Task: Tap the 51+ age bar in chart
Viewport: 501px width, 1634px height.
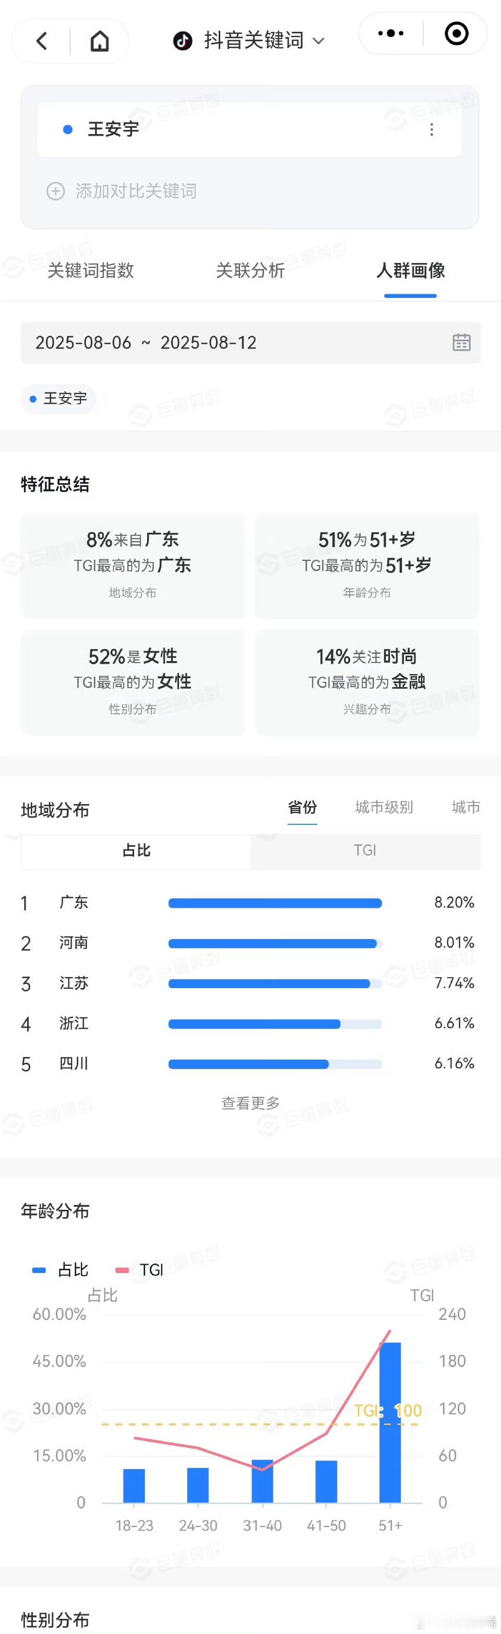Action: [390, 1422]
